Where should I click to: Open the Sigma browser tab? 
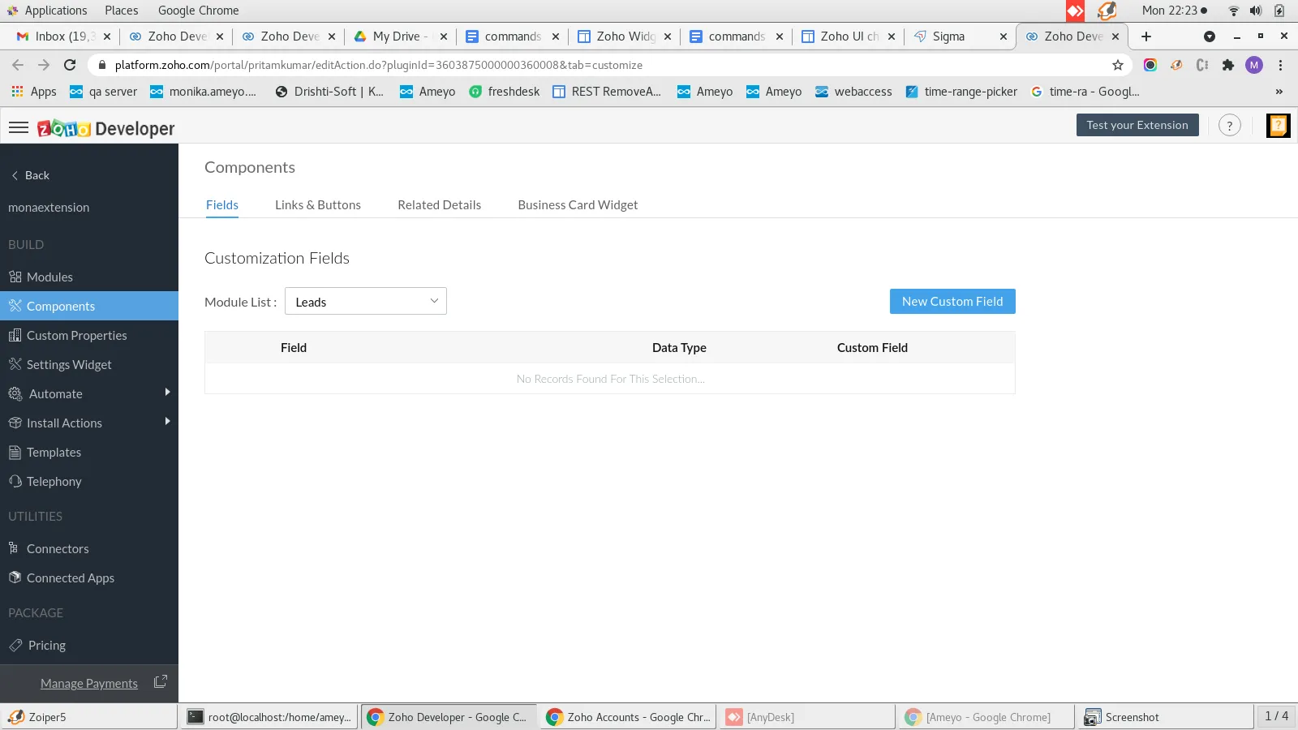(960, 36)
